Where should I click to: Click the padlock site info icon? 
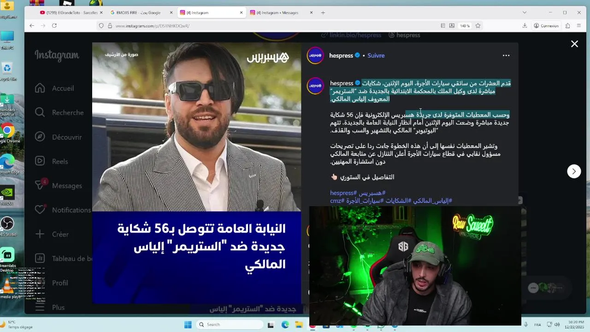pos(110,26)
